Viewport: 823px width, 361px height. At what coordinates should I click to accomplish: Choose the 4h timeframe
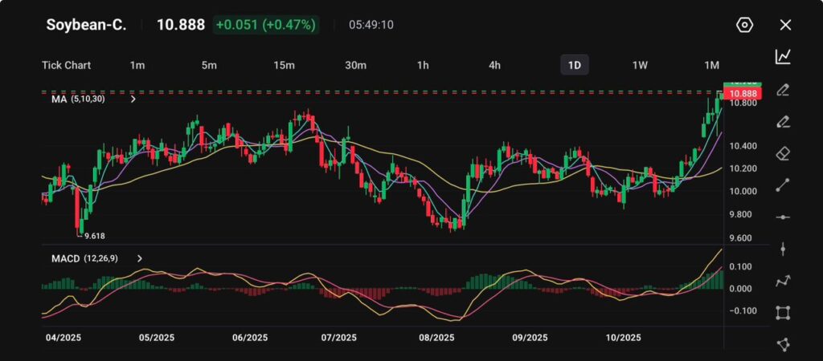[495, 65]
